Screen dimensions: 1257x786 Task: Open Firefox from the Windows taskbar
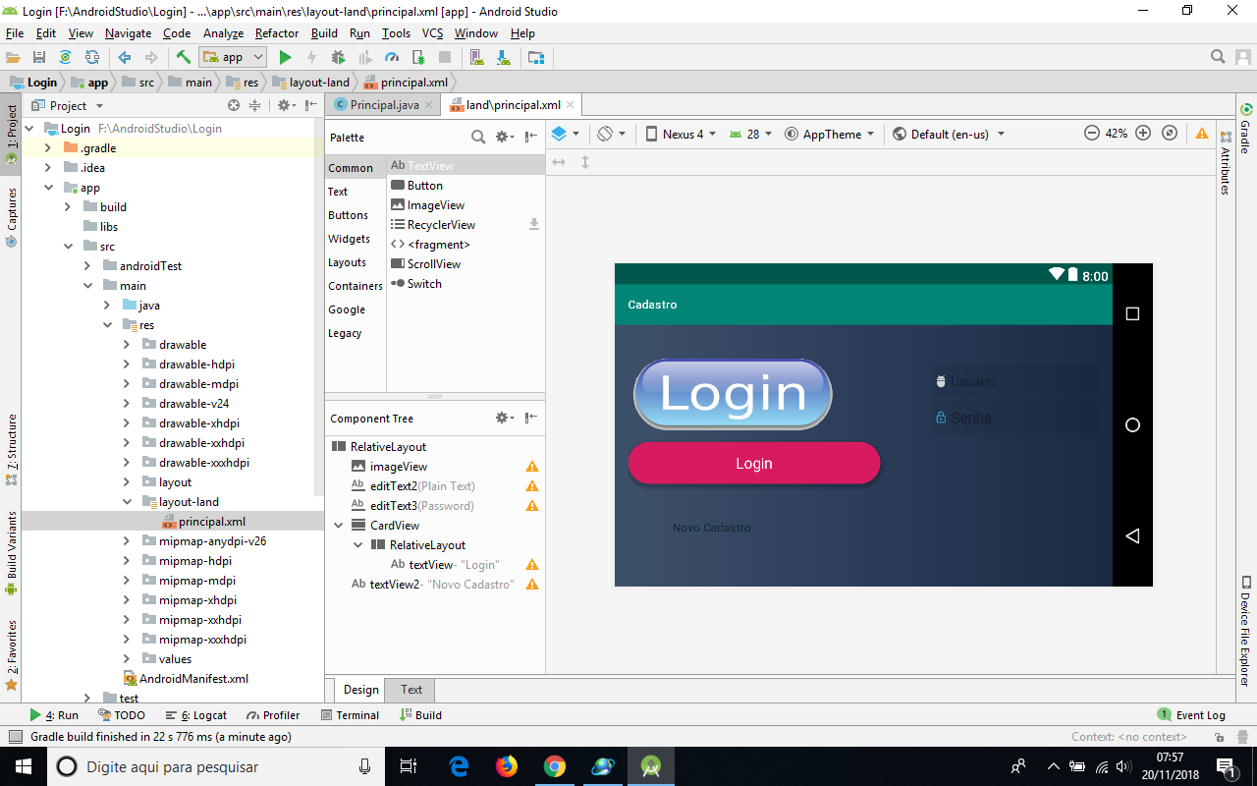point(507,766)
